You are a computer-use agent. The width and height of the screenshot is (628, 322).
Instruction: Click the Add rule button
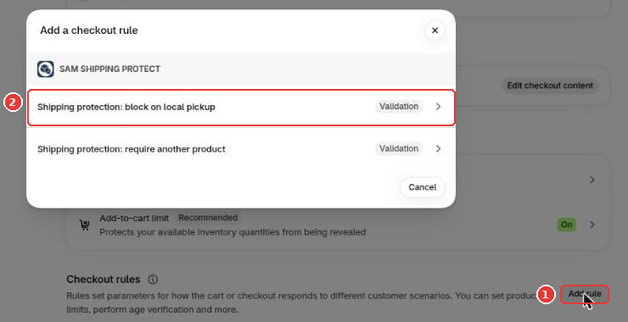[x=585, y=294]
